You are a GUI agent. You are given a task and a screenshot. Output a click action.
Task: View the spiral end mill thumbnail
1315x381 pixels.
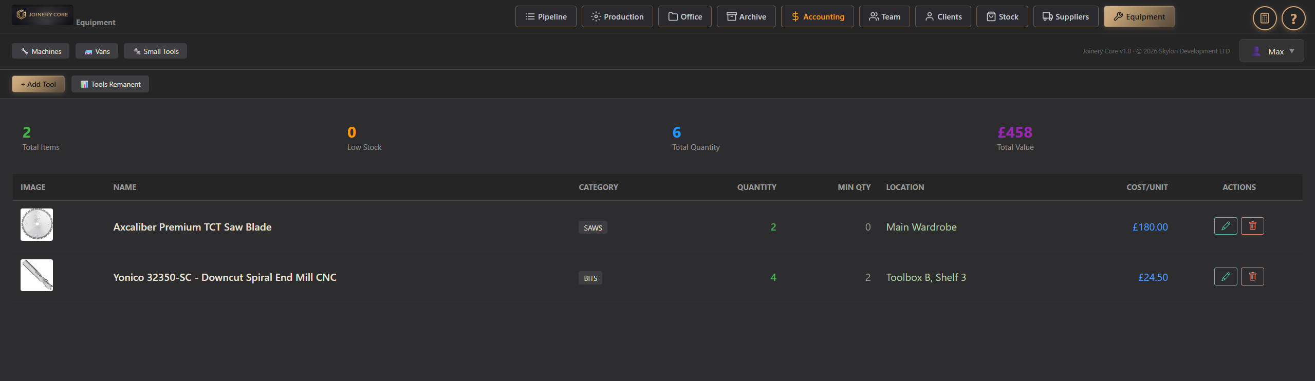click(x=36, y=275)
